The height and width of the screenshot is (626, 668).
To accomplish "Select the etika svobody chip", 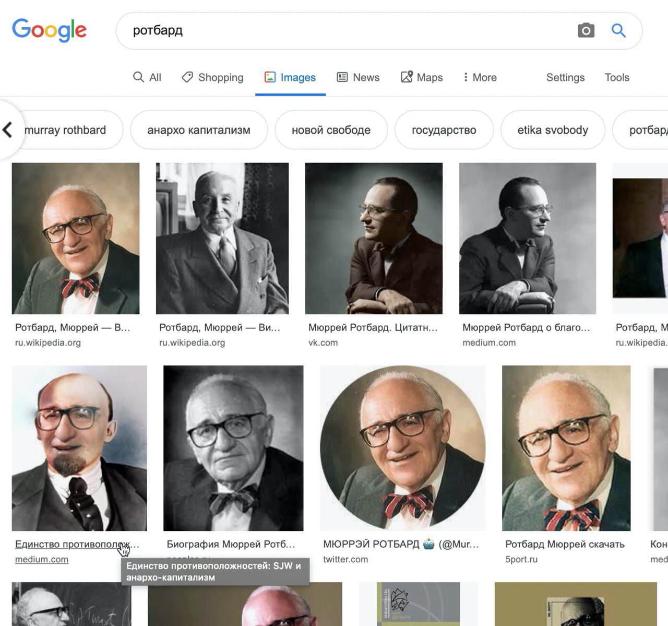I will [x=553, y=130].
